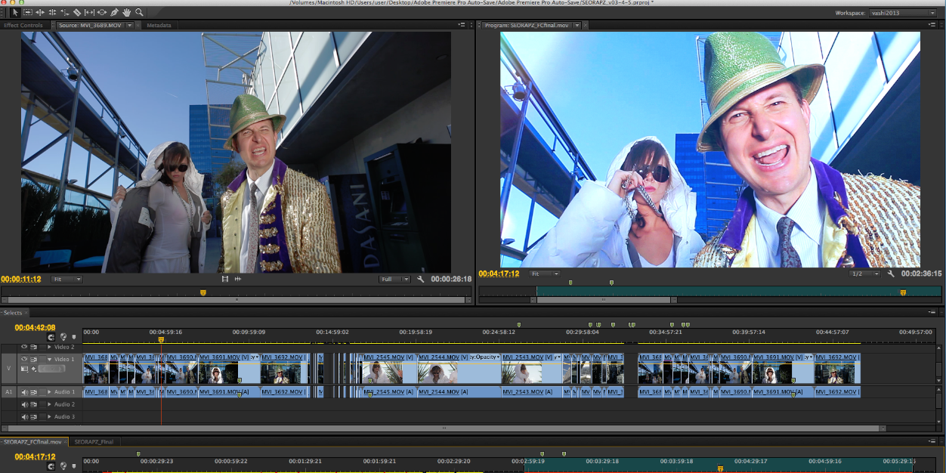Select the Zoom magnifier tool

(139, 12)
